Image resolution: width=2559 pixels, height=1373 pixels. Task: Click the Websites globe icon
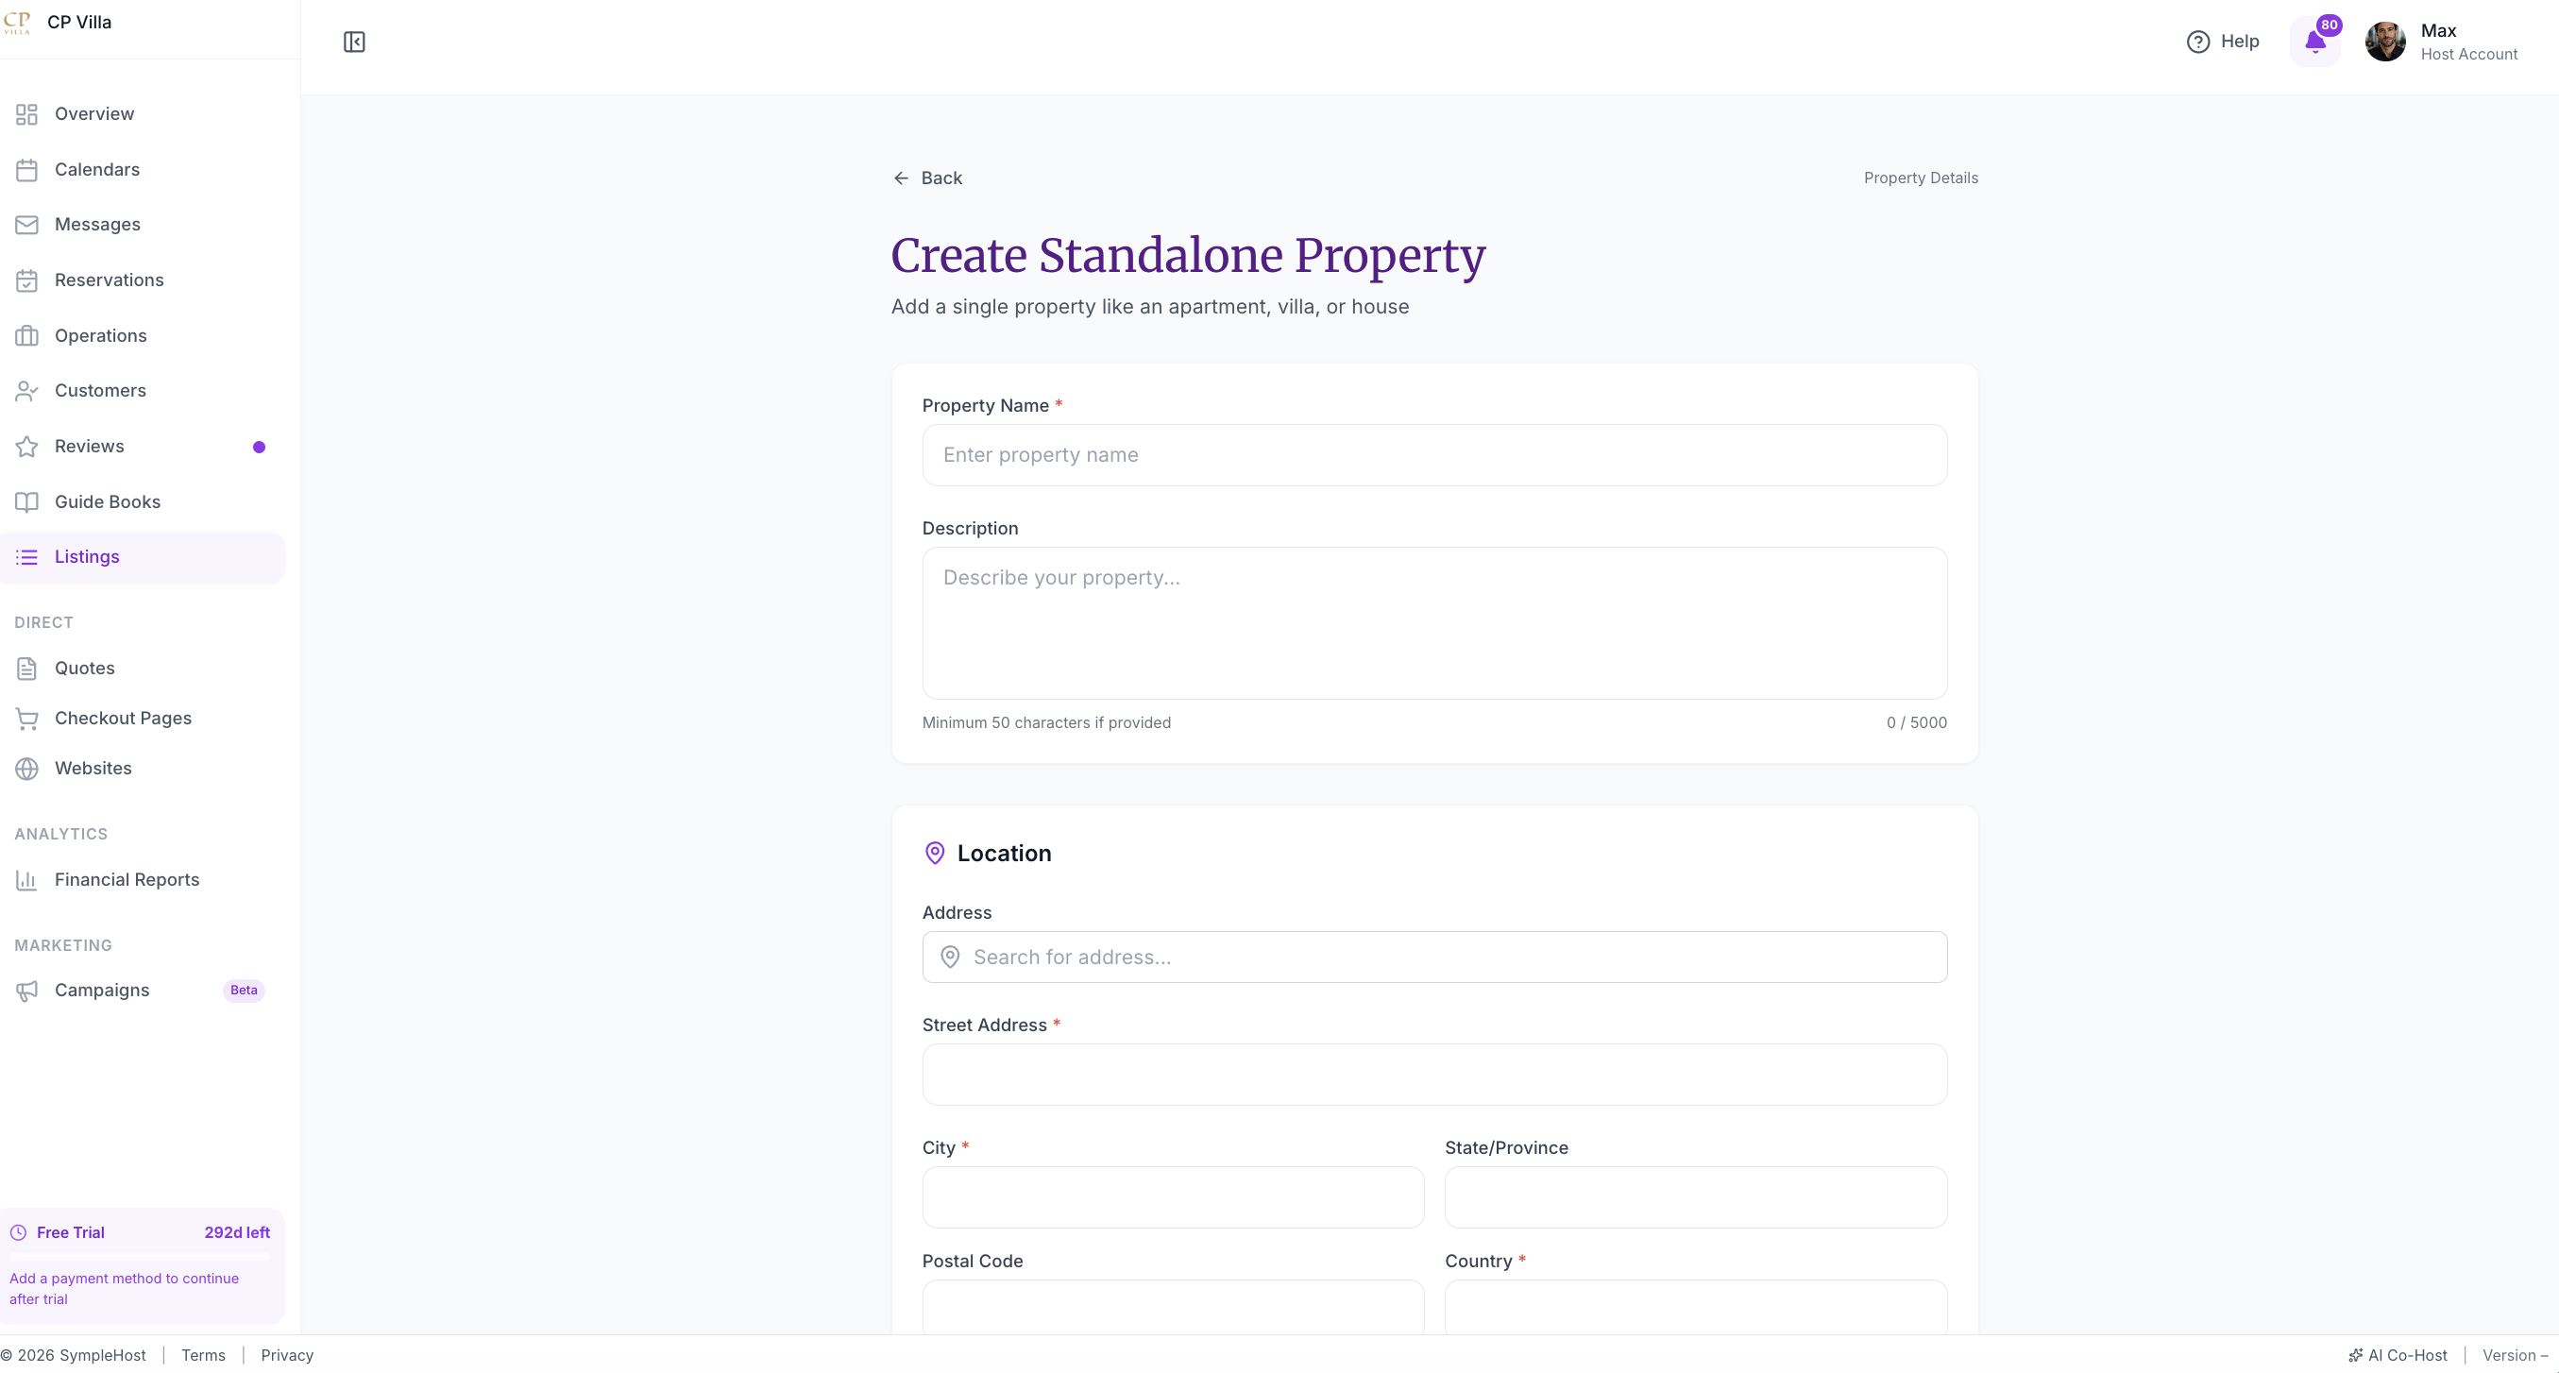click(26, 768)
